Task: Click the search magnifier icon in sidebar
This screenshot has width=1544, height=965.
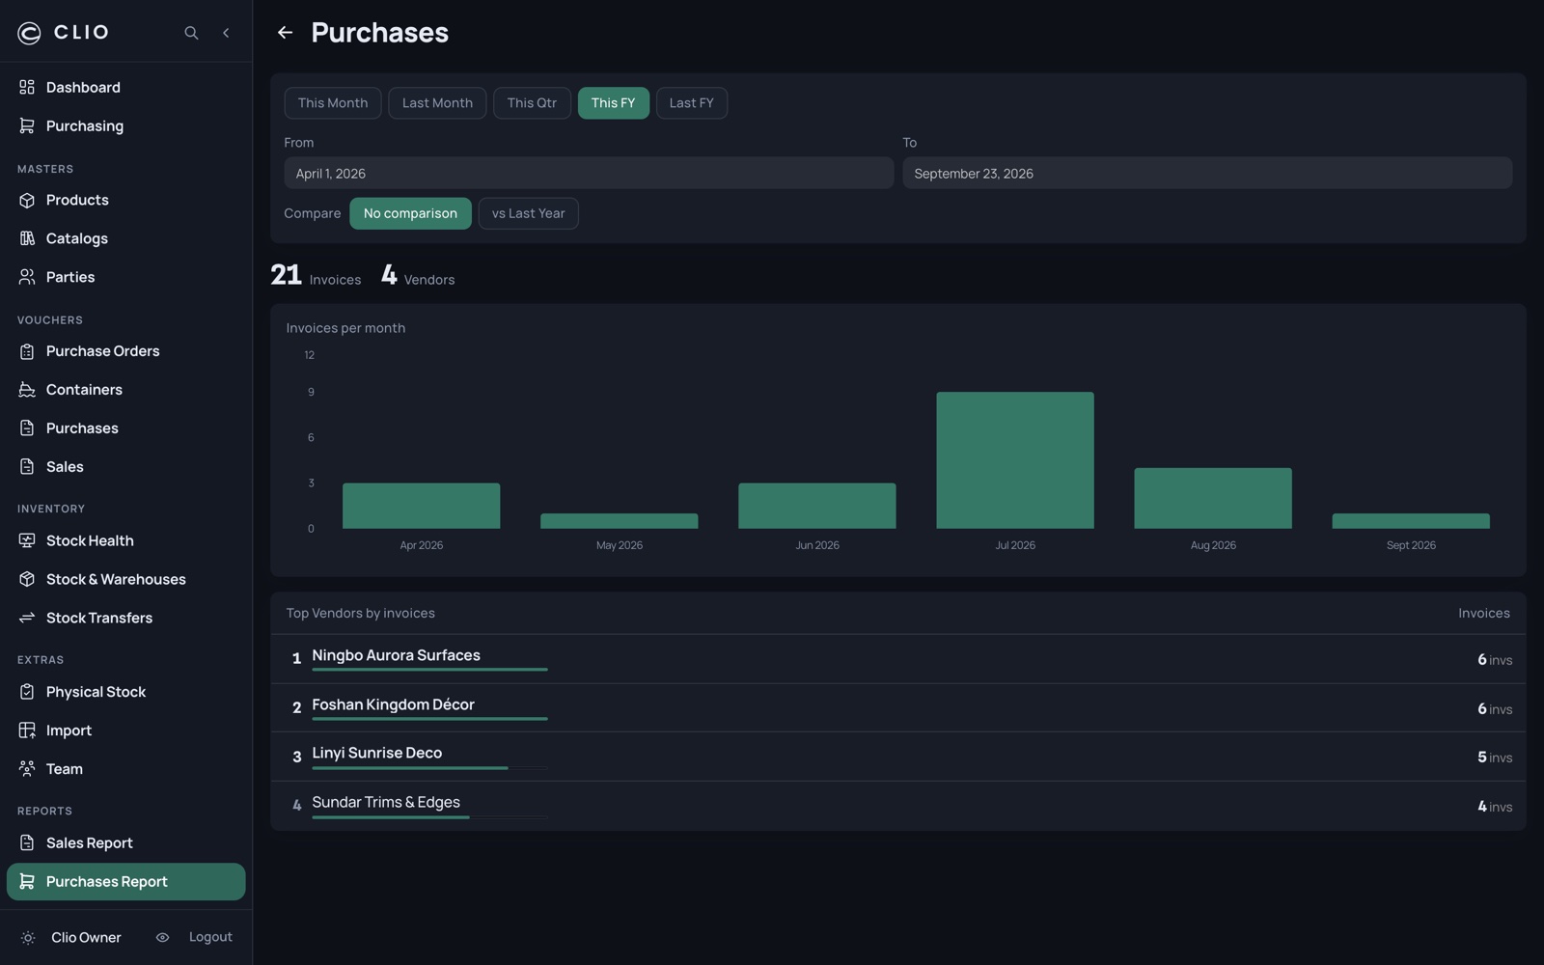Action: pyautogui.click(x=191, y=33)
